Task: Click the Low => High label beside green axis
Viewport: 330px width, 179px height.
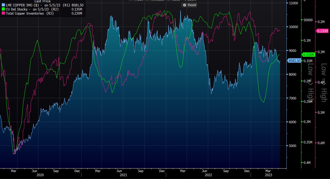Action: (310, 82)
